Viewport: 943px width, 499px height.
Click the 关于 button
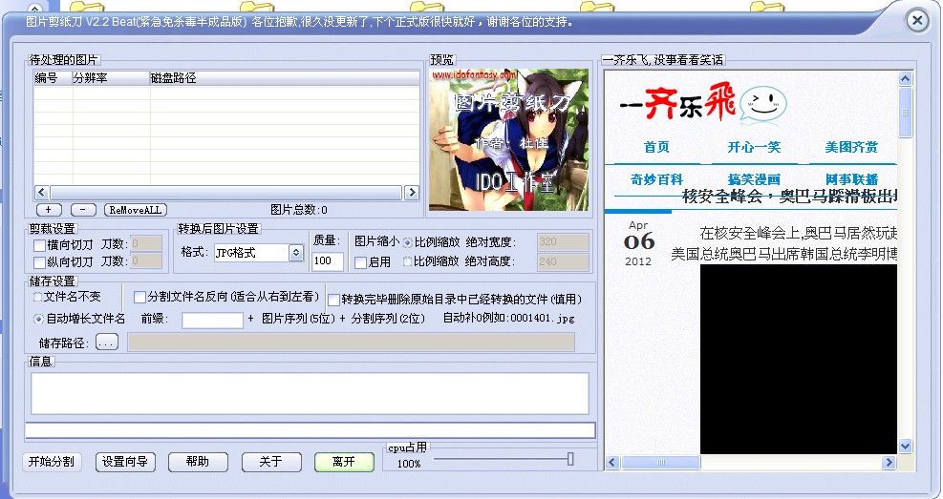(271, 462)
